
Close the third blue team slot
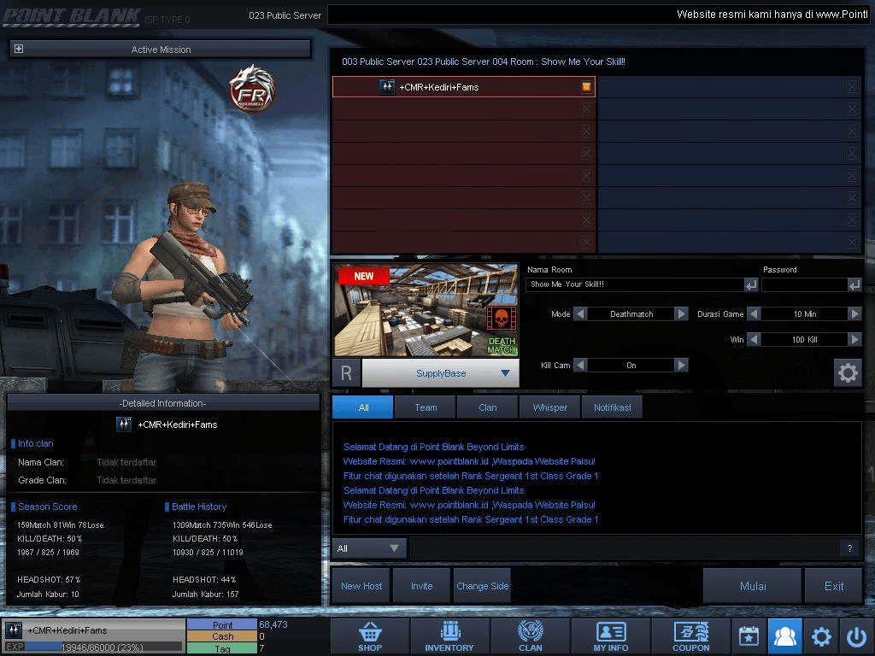(852, 131)
